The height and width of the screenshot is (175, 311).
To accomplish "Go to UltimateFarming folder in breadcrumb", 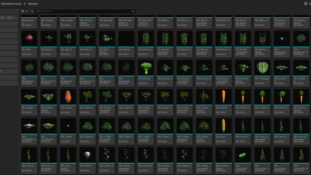I will (11, 3).
